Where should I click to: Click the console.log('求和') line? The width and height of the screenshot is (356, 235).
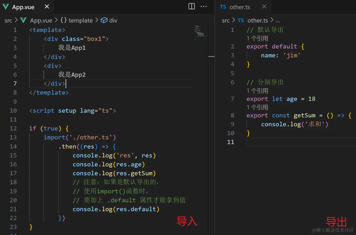click(295, 124)
